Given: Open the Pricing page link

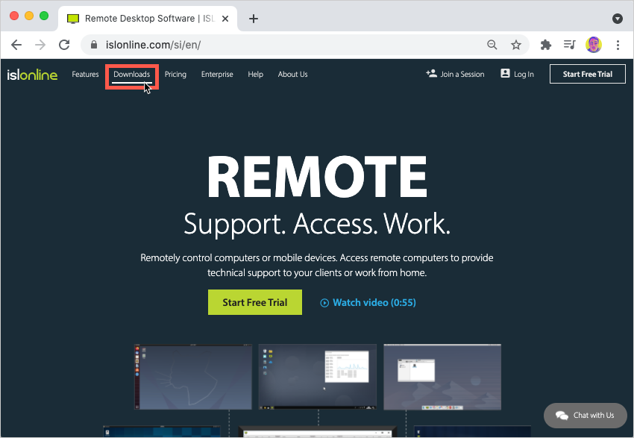Looking at the screenshot, I should 175,74.
